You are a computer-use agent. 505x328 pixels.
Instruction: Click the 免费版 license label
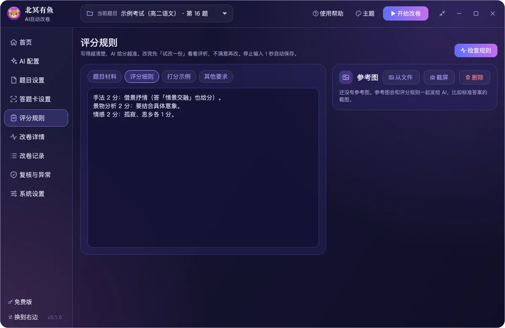pyautogui.click(x=20, y=302)
